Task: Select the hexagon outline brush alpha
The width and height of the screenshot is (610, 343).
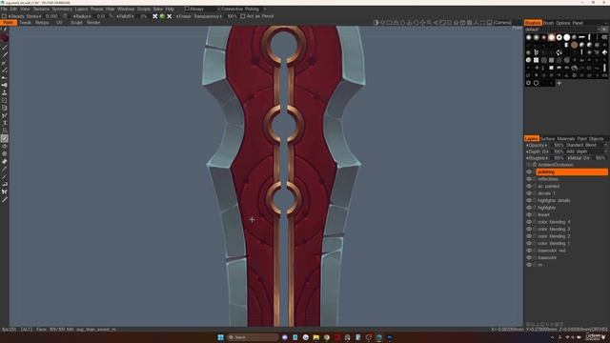Action: click(536, 83)
